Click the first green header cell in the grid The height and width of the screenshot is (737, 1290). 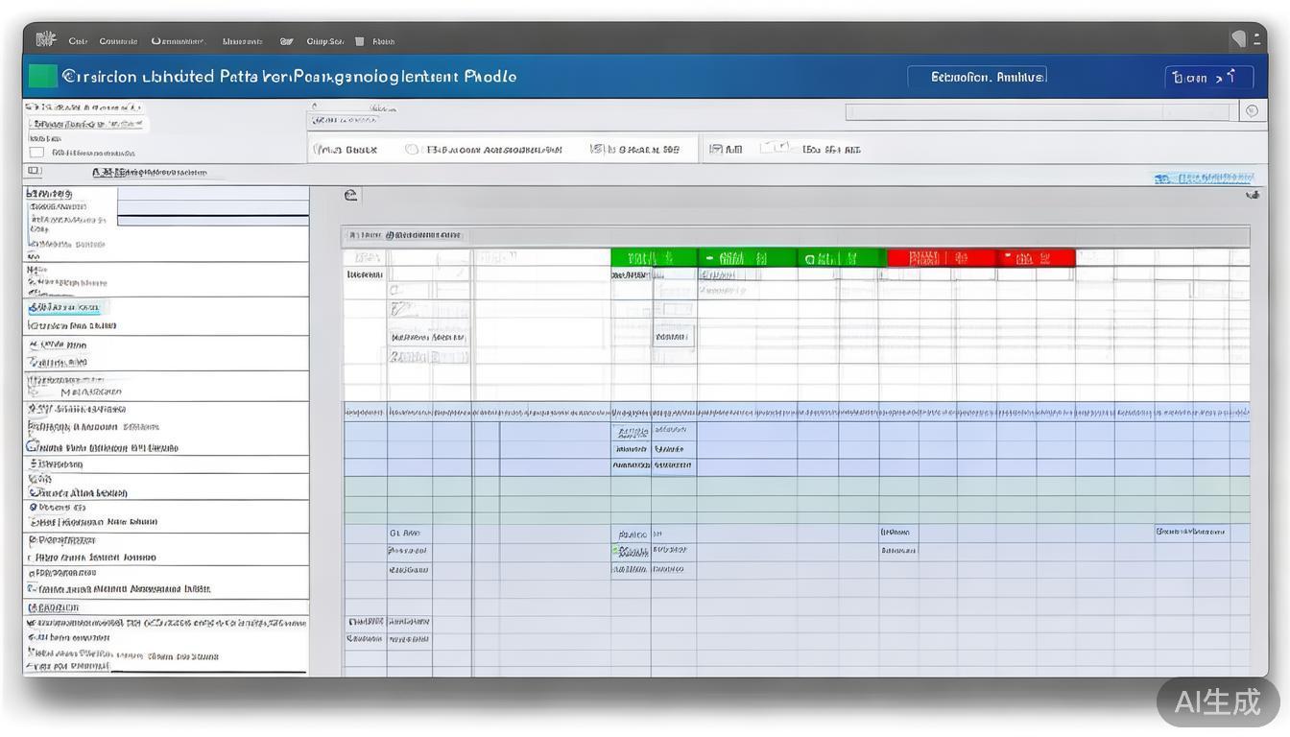(x=653, y=258)
